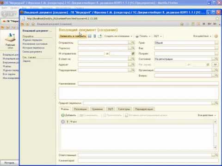Open "Задачи" link under См. также
This screenshot has height=166, width=222.
(27, 61)
